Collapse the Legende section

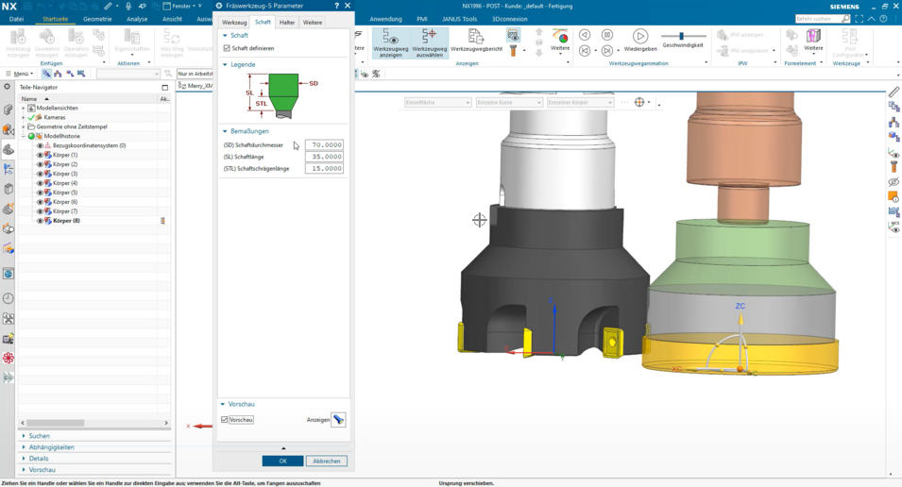click(226, 64)
